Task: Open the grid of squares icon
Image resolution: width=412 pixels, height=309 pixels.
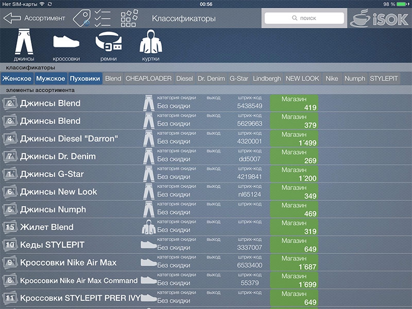Action: pos(129,18)
